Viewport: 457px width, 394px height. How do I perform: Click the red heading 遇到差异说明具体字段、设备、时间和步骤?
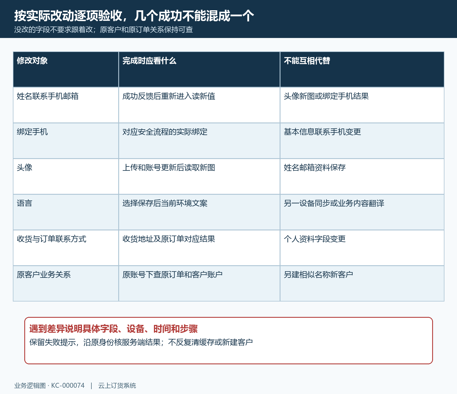tap(113, 329)
